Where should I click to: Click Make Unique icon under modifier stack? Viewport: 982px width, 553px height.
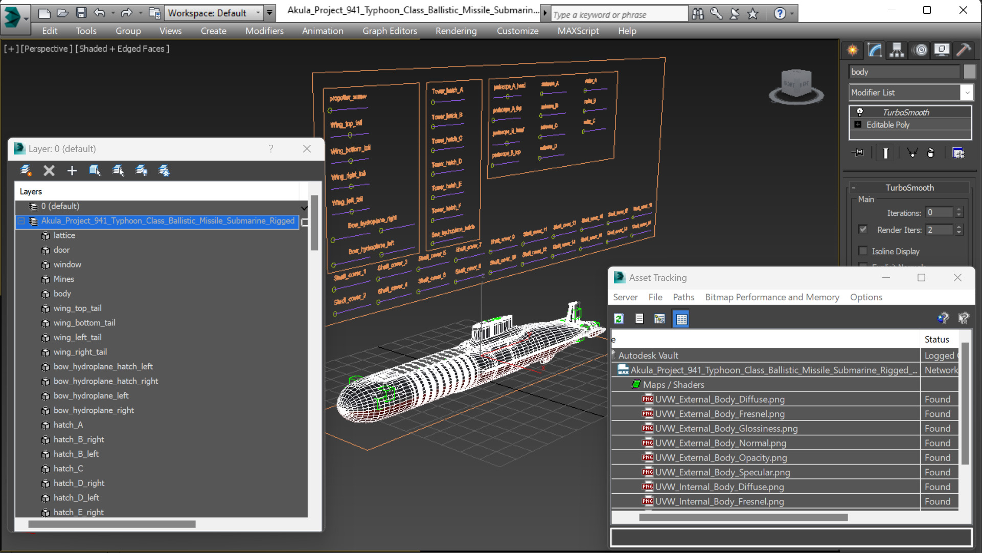(x=912, y=153)
